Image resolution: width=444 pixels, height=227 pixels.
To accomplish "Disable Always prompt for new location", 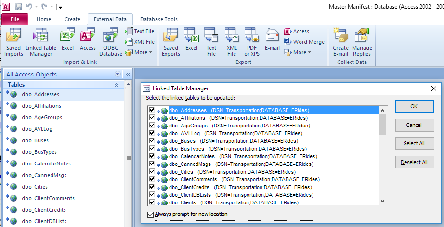I will 151,215.
